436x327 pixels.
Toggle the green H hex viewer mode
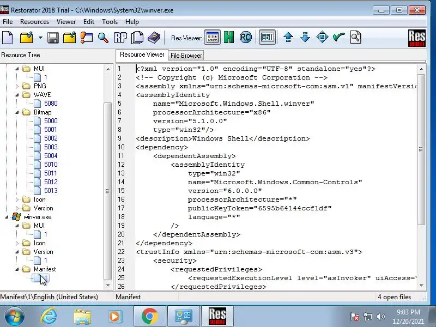(x=229, y=37)
